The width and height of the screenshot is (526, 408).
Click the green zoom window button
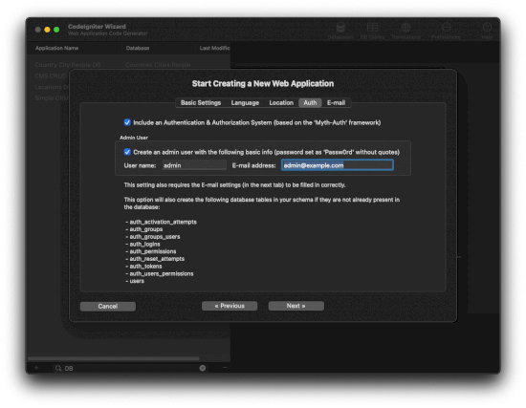56,30
